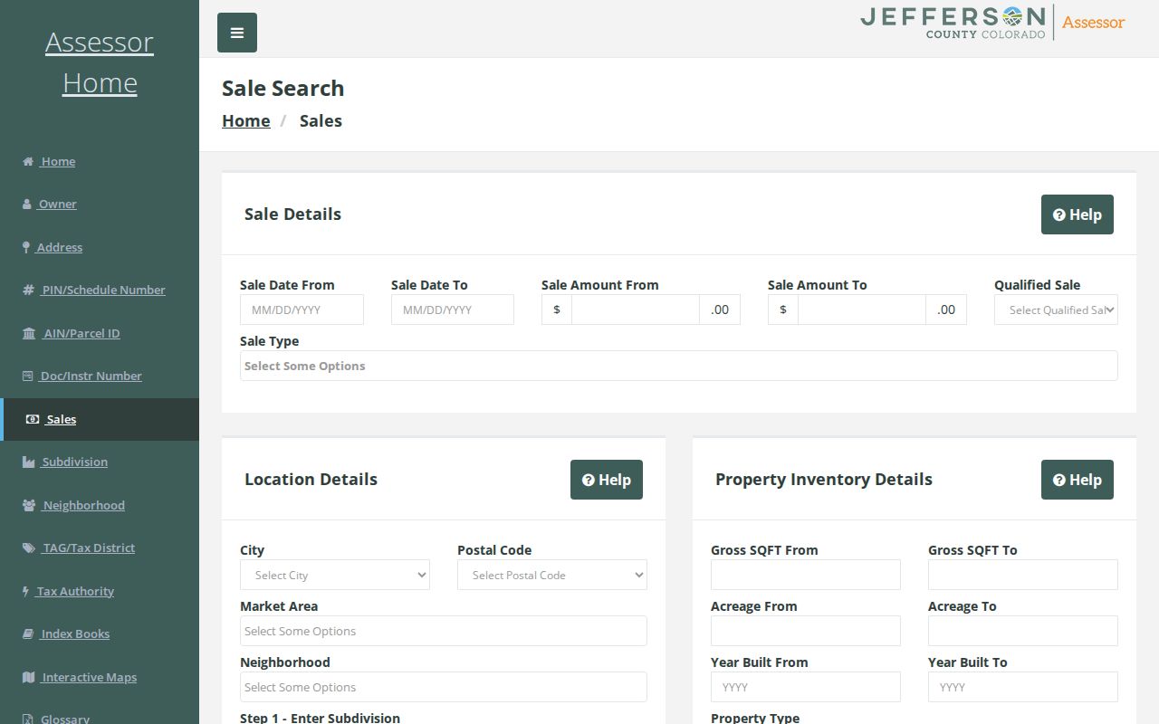Image resolution: width=1159 pixels, height=724 pixels.
Task: Click the map icon beside Interactive Maps
Action: click(29, 677)
